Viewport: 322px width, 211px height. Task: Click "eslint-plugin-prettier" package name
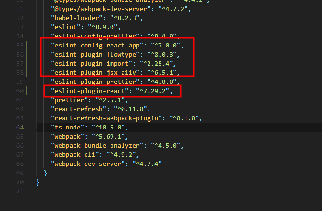[x=95, y=82]
